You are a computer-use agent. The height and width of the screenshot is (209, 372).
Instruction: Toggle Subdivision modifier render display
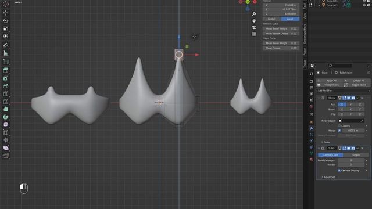coord(353,149)
